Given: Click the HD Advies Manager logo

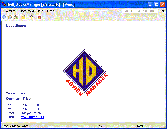Looking at the screenshot, I should [x=86, y=73].
